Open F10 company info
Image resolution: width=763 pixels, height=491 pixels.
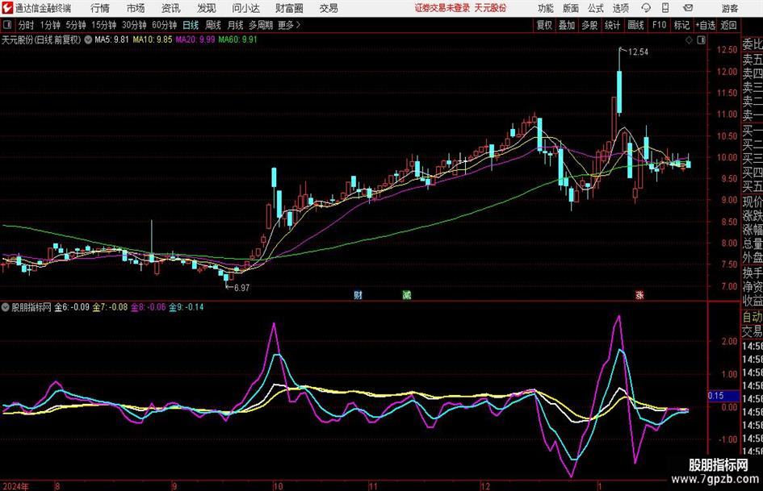point(660,25)
